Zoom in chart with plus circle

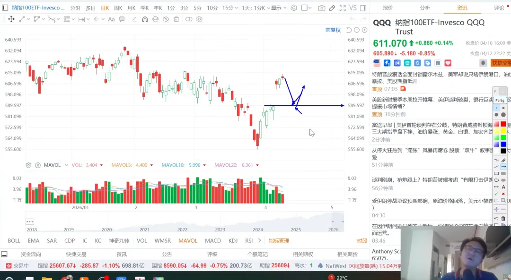(365, 30)
